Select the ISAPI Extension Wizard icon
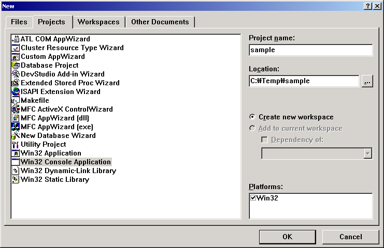The height and width of the screenshot is (248, 384). coord(16,91)
